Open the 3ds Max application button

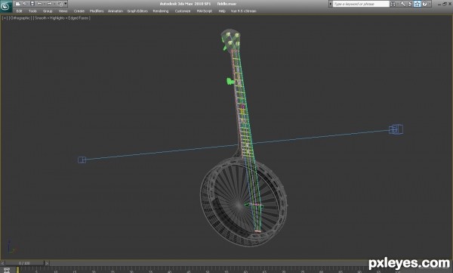(6, 6)
